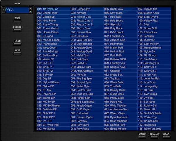The width and height of the screenshot is (176, 141).
Task: Select patch 097: Islands Mlt
Action: [154, 9]
